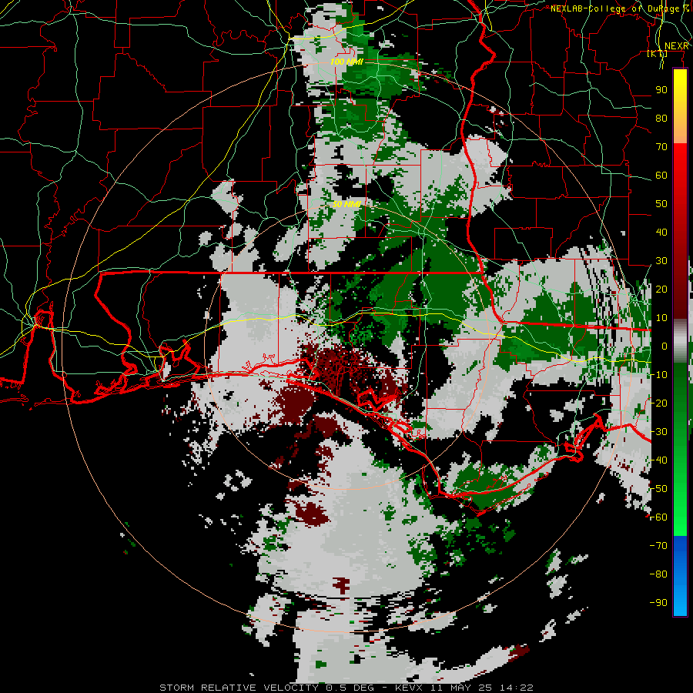Select the 70 velocity scale label
The image size is (693, 693).
[x=661, y=147]
